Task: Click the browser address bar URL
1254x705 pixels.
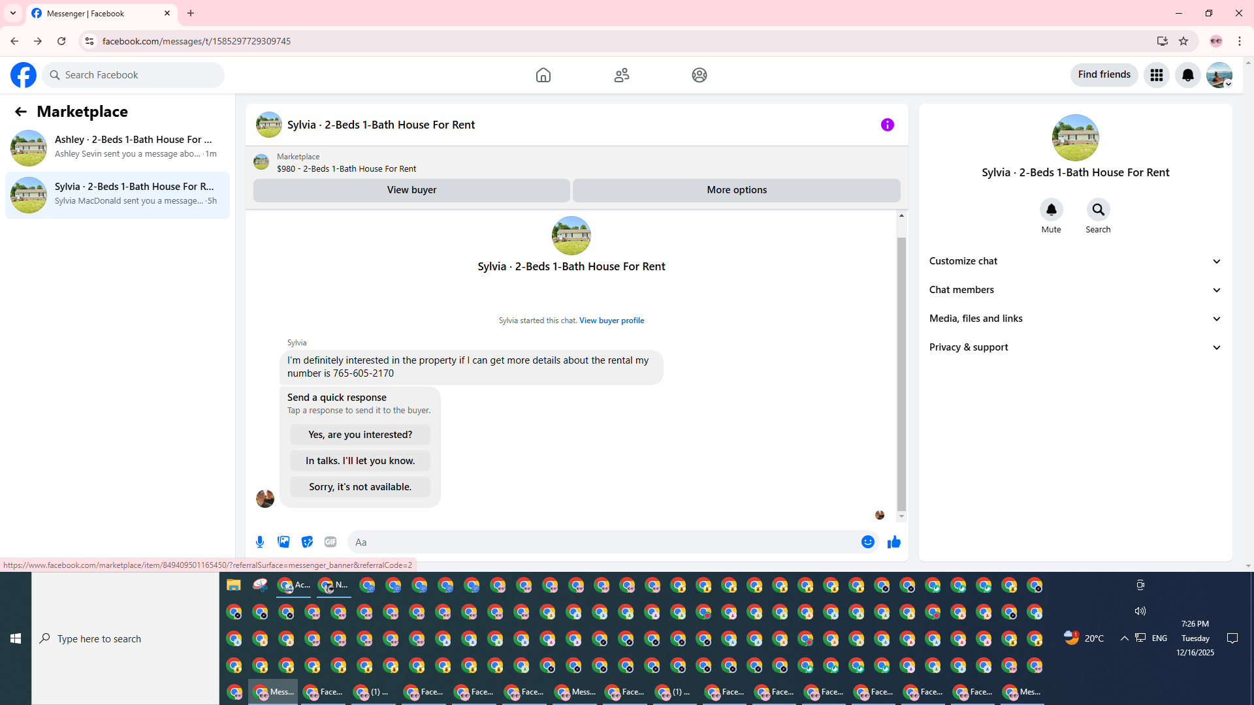Action: click(197, 41)
